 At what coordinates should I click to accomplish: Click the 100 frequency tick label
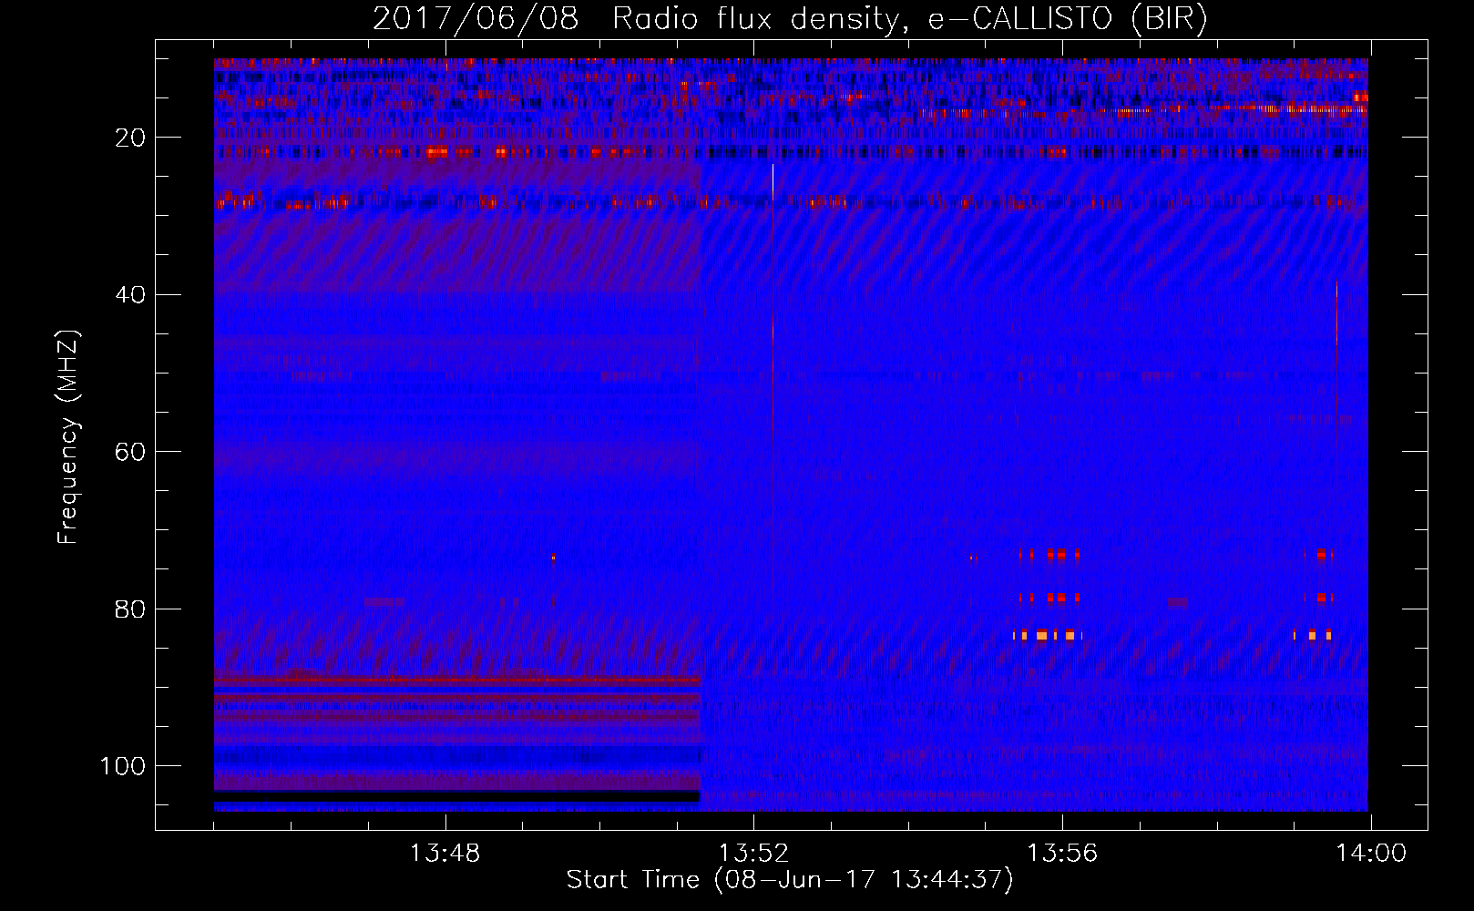122,766
